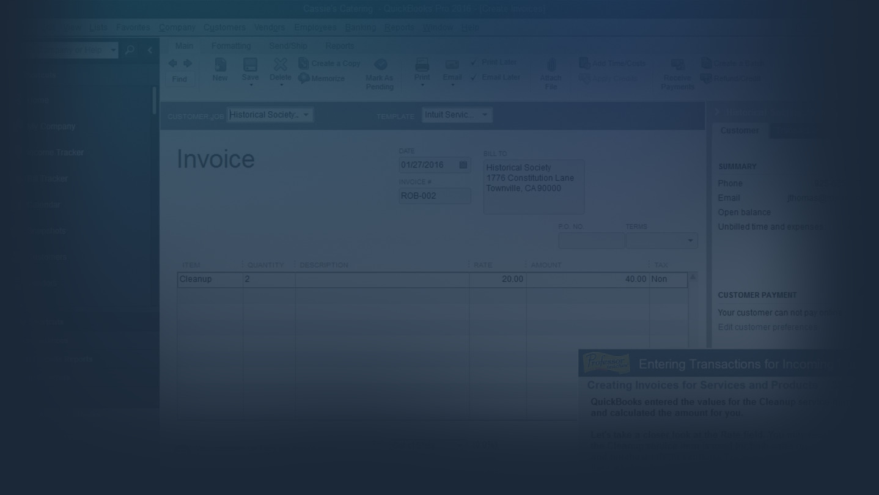Open the search scope dropdown in sidebar
Screen dimensions: 879x495
[x=113, y=50]
